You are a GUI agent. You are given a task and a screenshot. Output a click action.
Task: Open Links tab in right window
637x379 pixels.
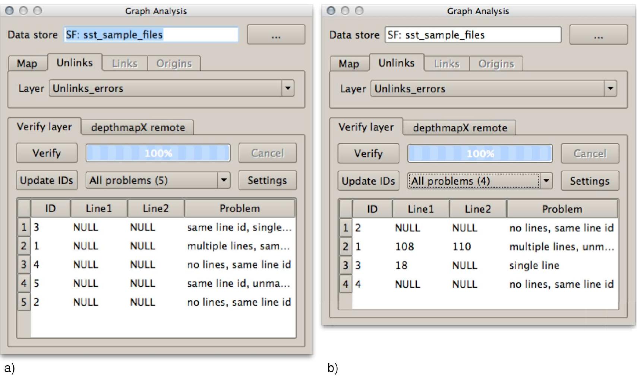pyautogui.click(x=447, y=64)
